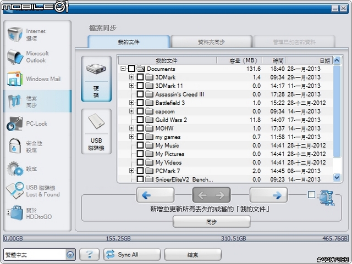Expand the PCMark 7 folder node
Screen dimensions: 352x264
click(131, 171)
